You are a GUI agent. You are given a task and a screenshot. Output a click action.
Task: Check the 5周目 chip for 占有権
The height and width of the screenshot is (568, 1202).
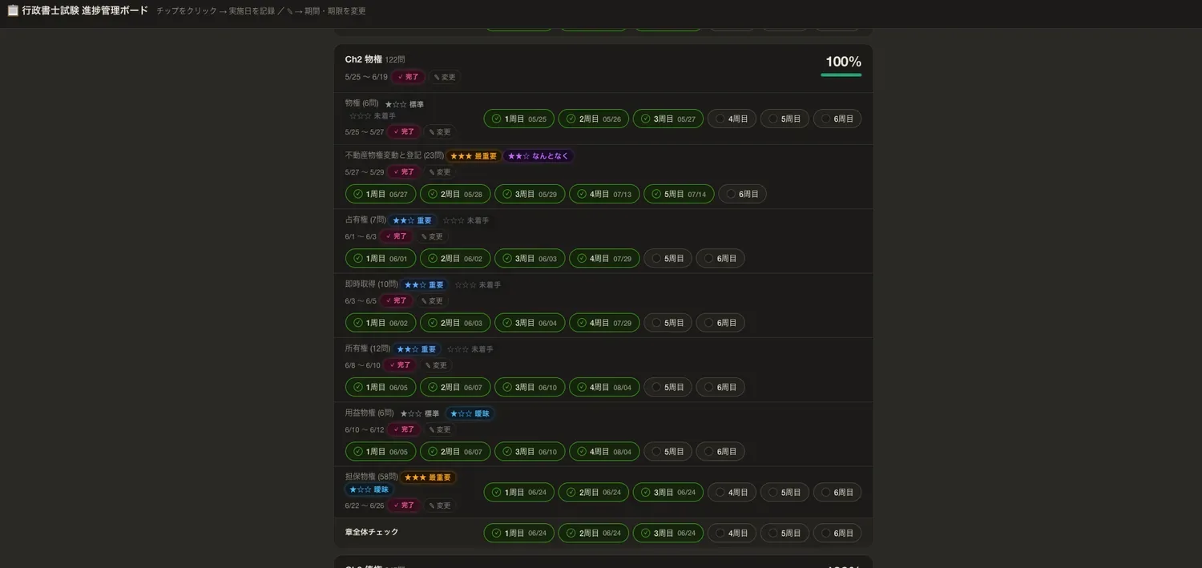point(668,258)
